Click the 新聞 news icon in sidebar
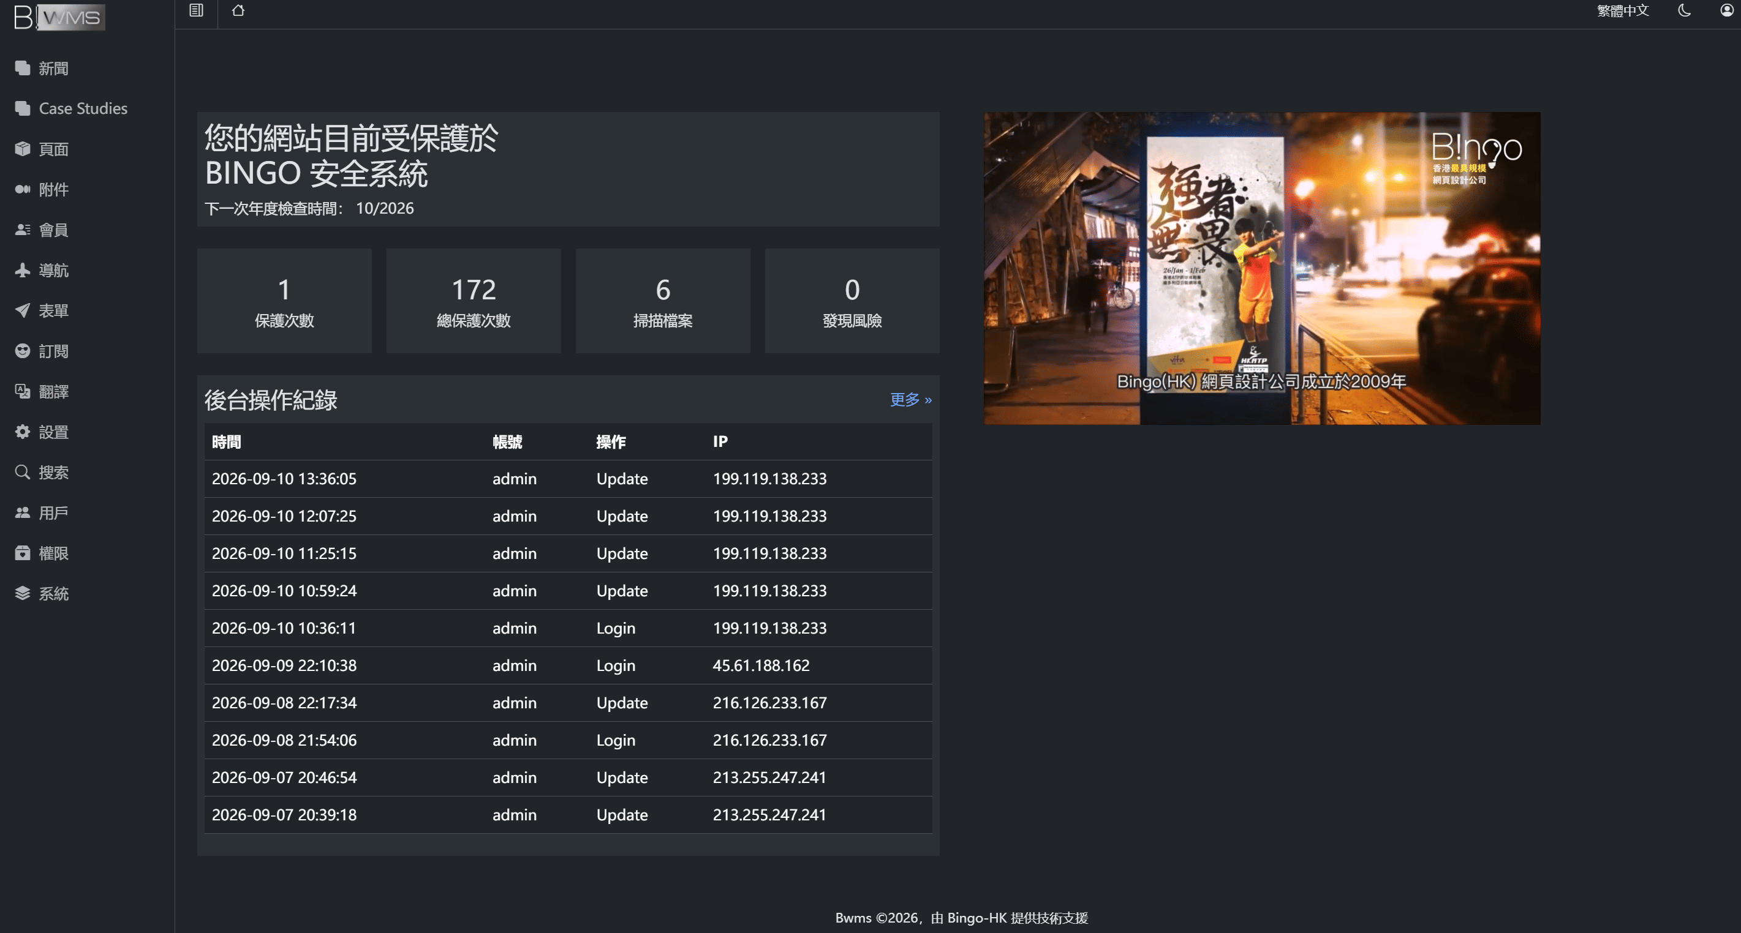The image size is (1741, 933). point(22,68)
